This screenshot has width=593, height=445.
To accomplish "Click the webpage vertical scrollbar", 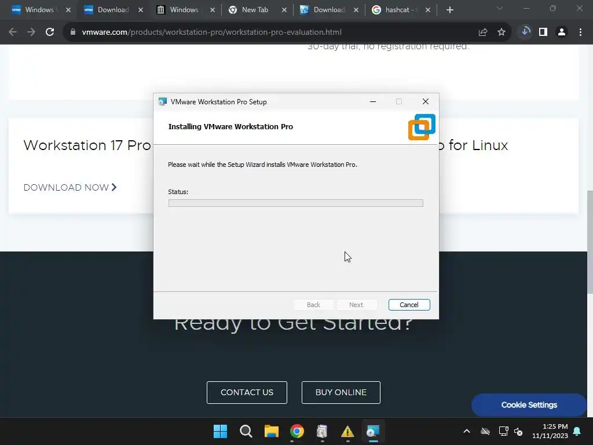I will pyautogui.click(x=590, y=242).
